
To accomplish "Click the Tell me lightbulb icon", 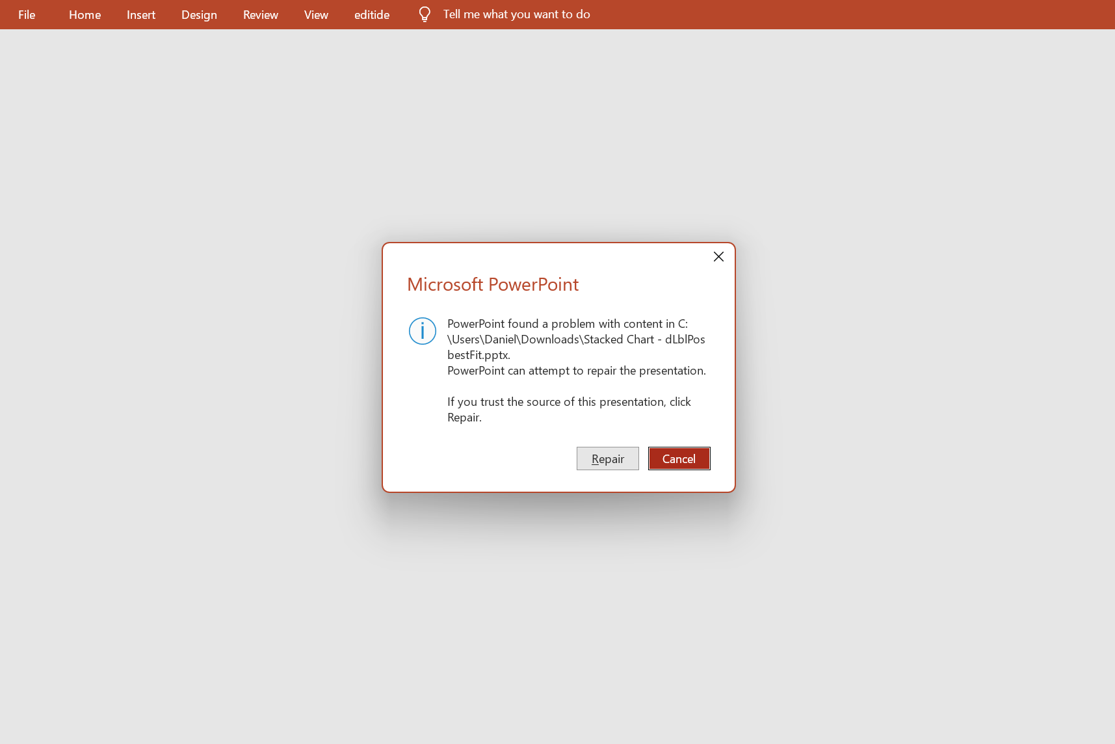I will click(x=425, y=14).
